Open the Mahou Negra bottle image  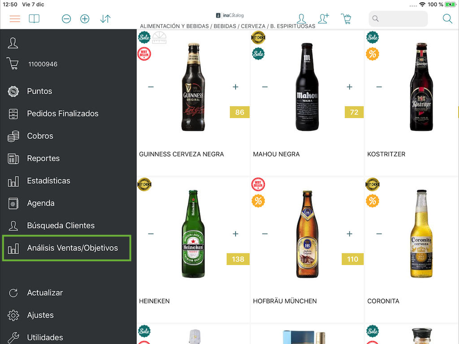pyautogui.click(x=307, y=87)
